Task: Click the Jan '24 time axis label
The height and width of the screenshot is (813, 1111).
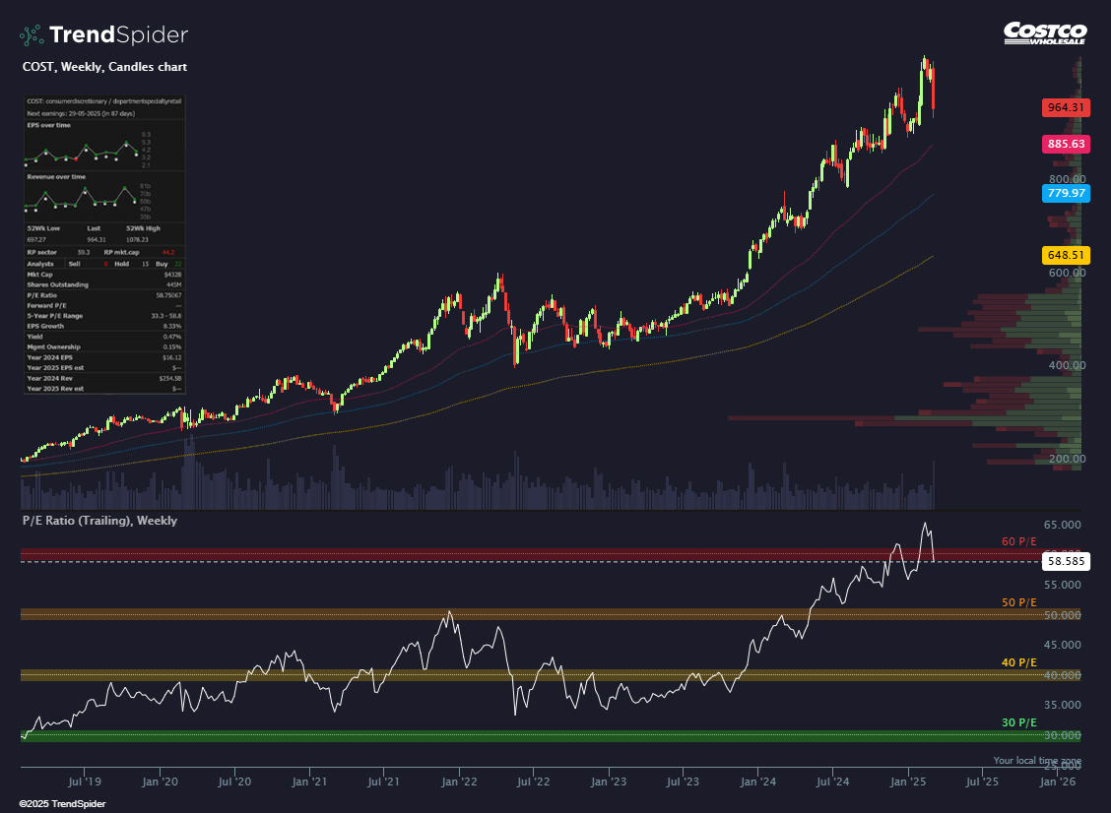Action: coord(758,782)
